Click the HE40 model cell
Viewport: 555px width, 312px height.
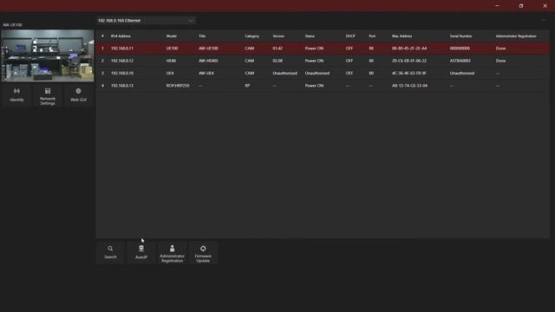(171, 61)
